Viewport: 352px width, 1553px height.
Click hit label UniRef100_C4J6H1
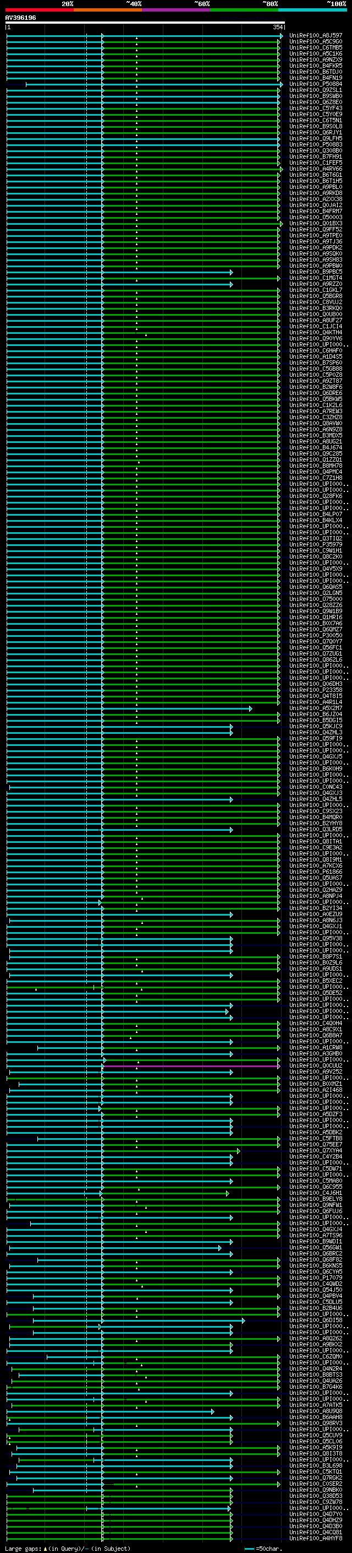click(316, 1193)
